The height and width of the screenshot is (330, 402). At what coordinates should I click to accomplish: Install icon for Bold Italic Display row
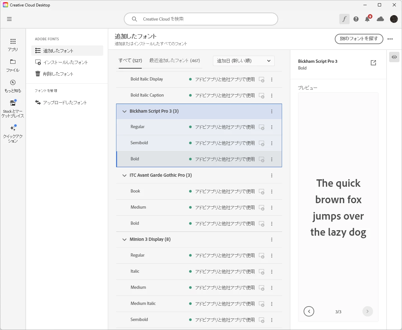[262, 80]
